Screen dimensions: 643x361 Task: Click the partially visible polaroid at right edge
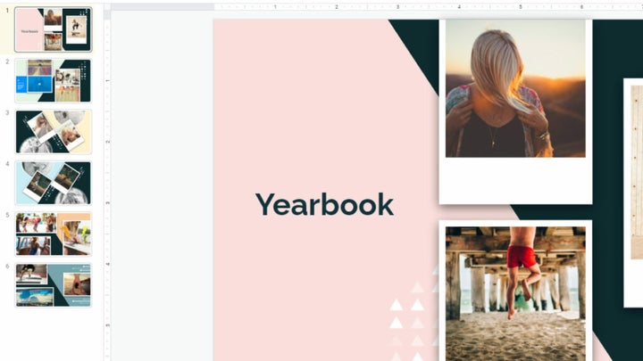[633, 192]
